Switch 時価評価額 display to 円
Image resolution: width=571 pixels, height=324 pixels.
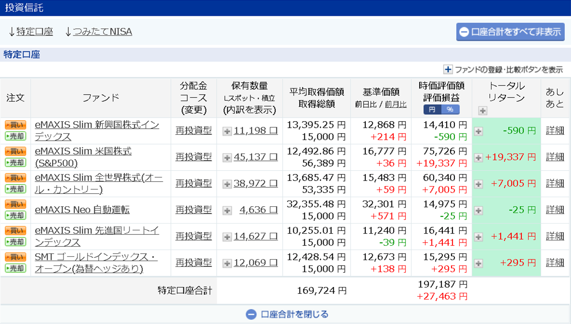pos(432,110)
